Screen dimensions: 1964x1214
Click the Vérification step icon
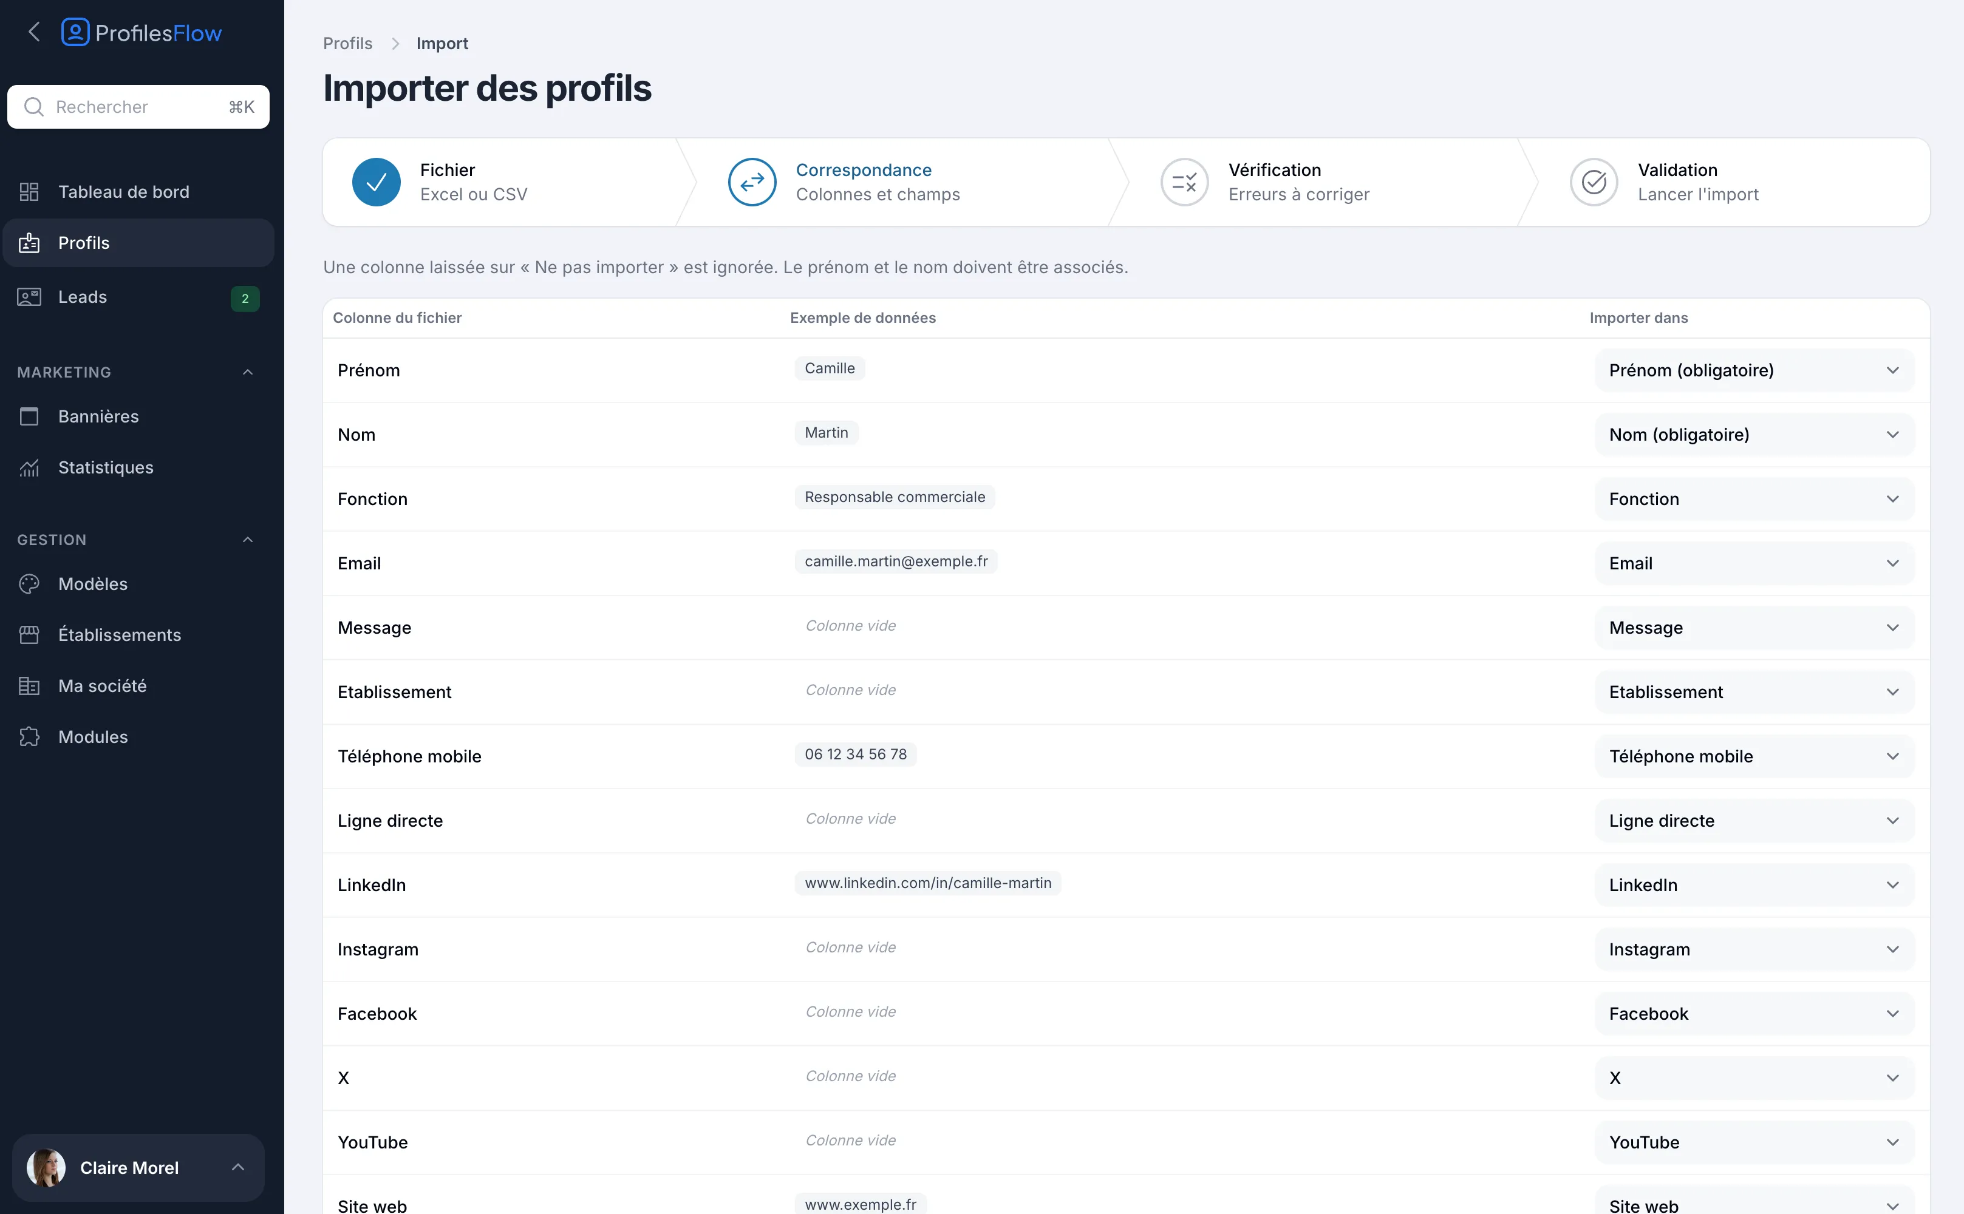(x=1184, y=182)
